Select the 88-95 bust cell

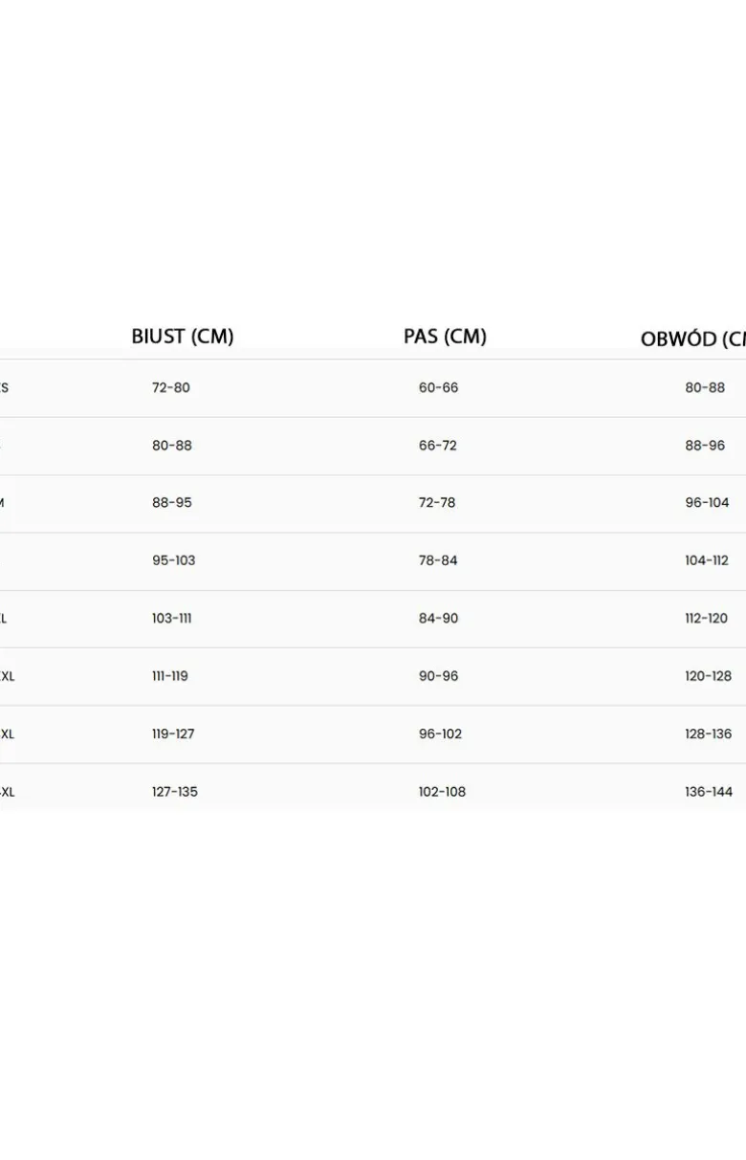pyautogui.click(x=172, y=502)
